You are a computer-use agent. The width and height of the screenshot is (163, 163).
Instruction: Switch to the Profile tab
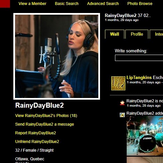click(137, 34)
